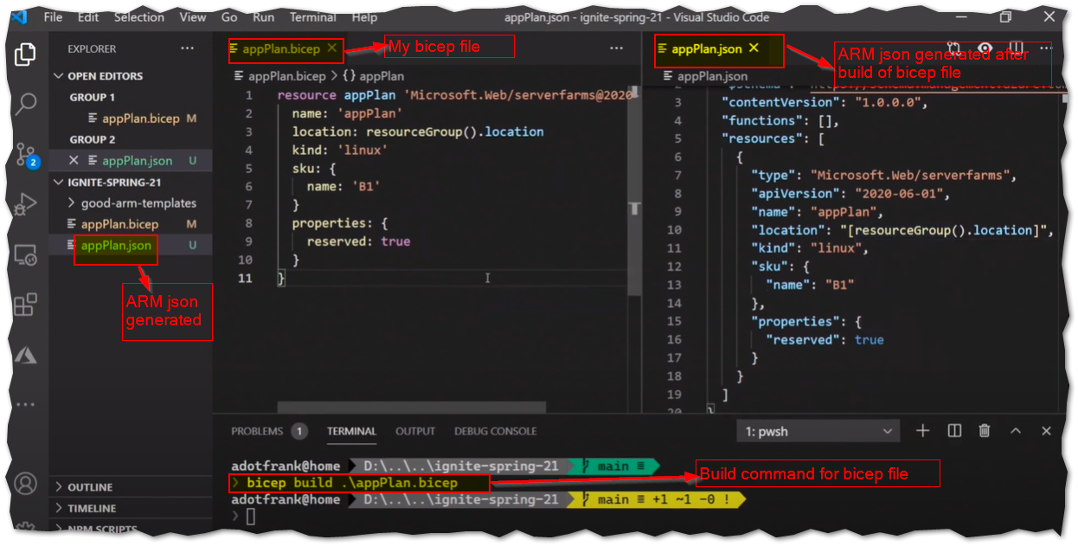The height and width of the screenshot is (546, 1078).
Task: Switch to the Output panel tab
Action: pyautogui.click(x=415, y=431)
